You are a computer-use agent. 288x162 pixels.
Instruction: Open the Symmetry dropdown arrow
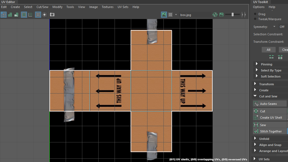(274, 27)
